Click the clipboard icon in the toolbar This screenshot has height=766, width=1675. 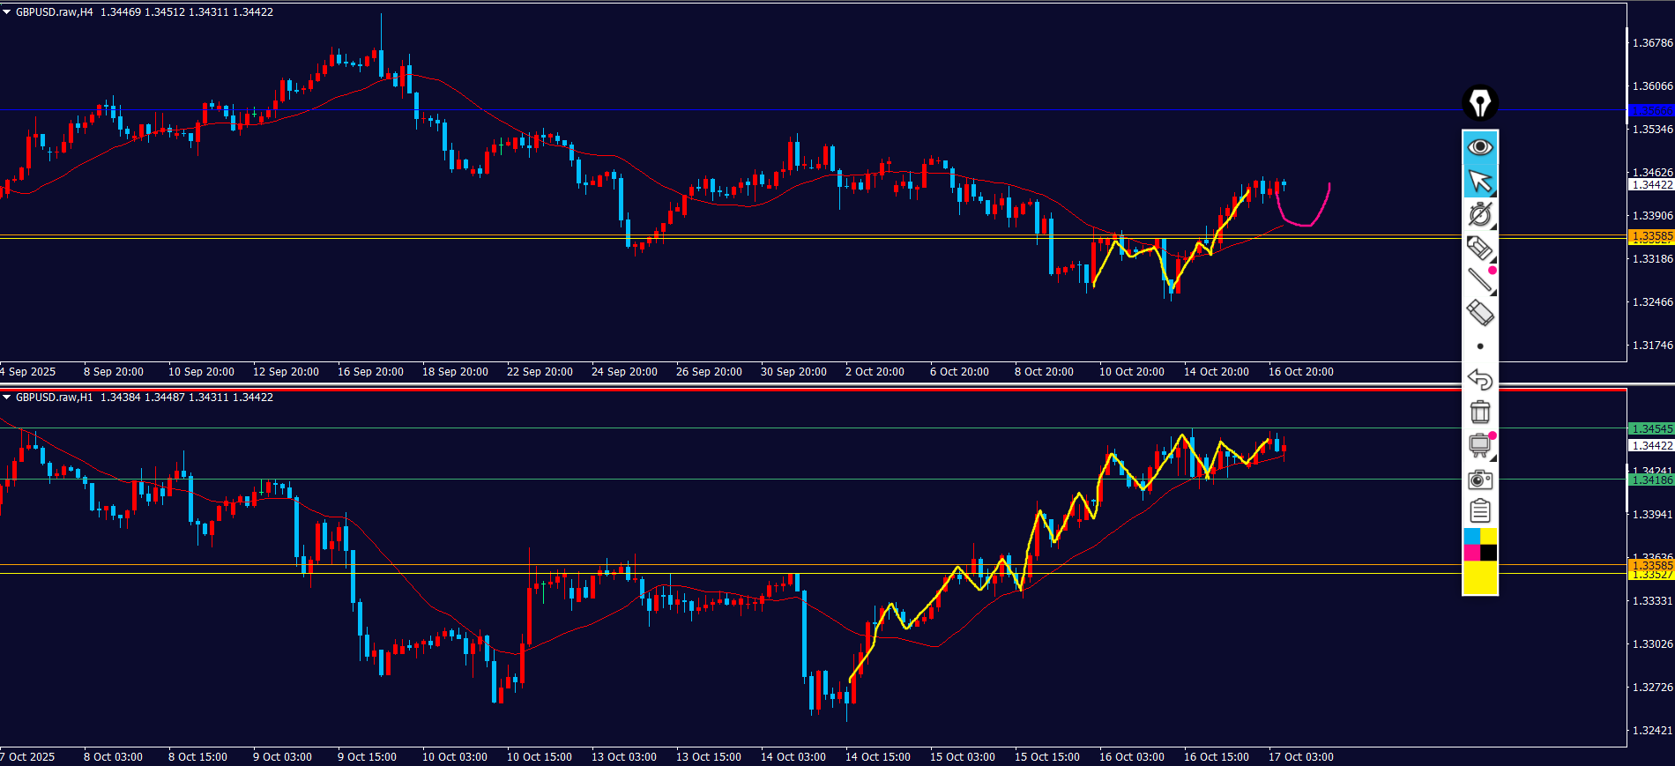1479,511
